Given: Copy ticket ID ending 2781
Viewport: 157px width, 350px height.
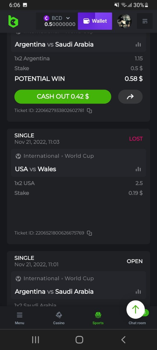Looking at the screenshot, I should point(90,111).
